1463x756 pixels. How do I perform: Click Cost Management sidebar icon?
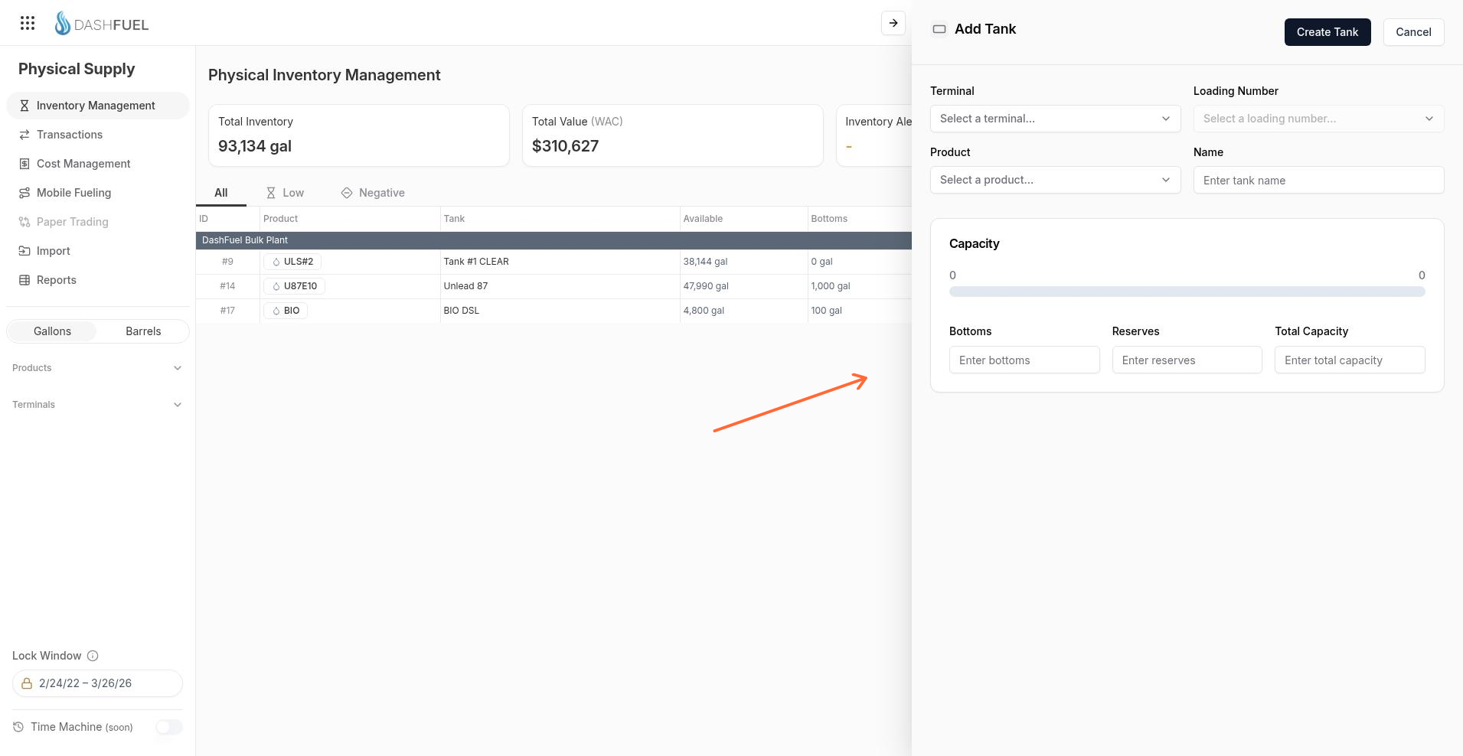(24, 164)
